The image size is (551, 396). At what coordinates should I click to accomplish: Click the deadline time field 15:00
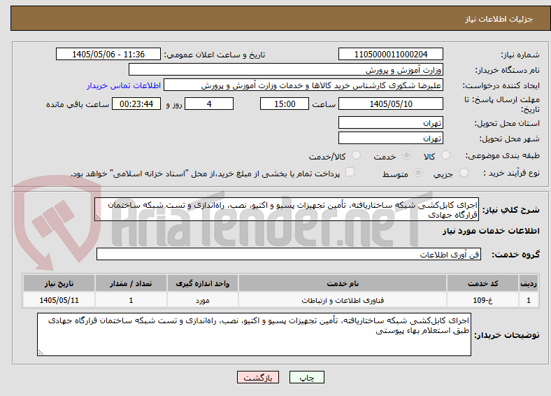click(285, 104)
